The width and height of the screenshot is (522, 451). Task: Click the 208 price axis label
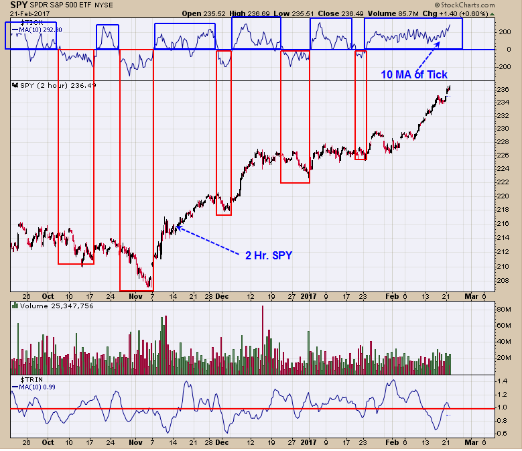coord(503,280)
